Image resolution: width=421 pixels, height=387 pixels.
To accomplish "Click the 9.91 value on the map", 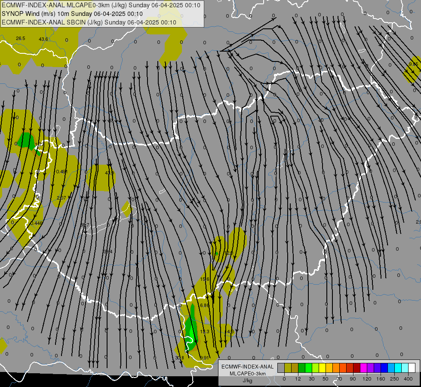I will click(204, 358).
